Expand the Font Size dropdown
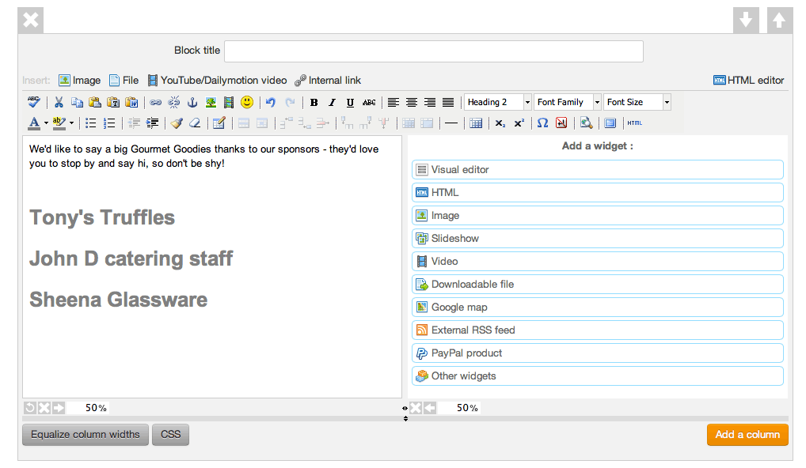 pos(667,102)
